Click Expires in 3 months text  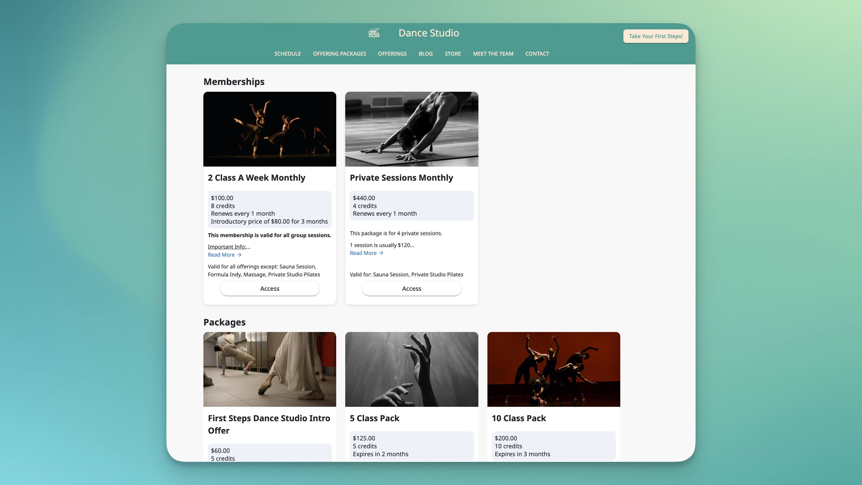pyautogui.click(x=522, y=454)
